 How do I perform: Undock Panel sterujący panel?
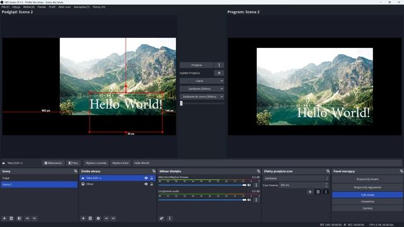(x=401, y=171)
